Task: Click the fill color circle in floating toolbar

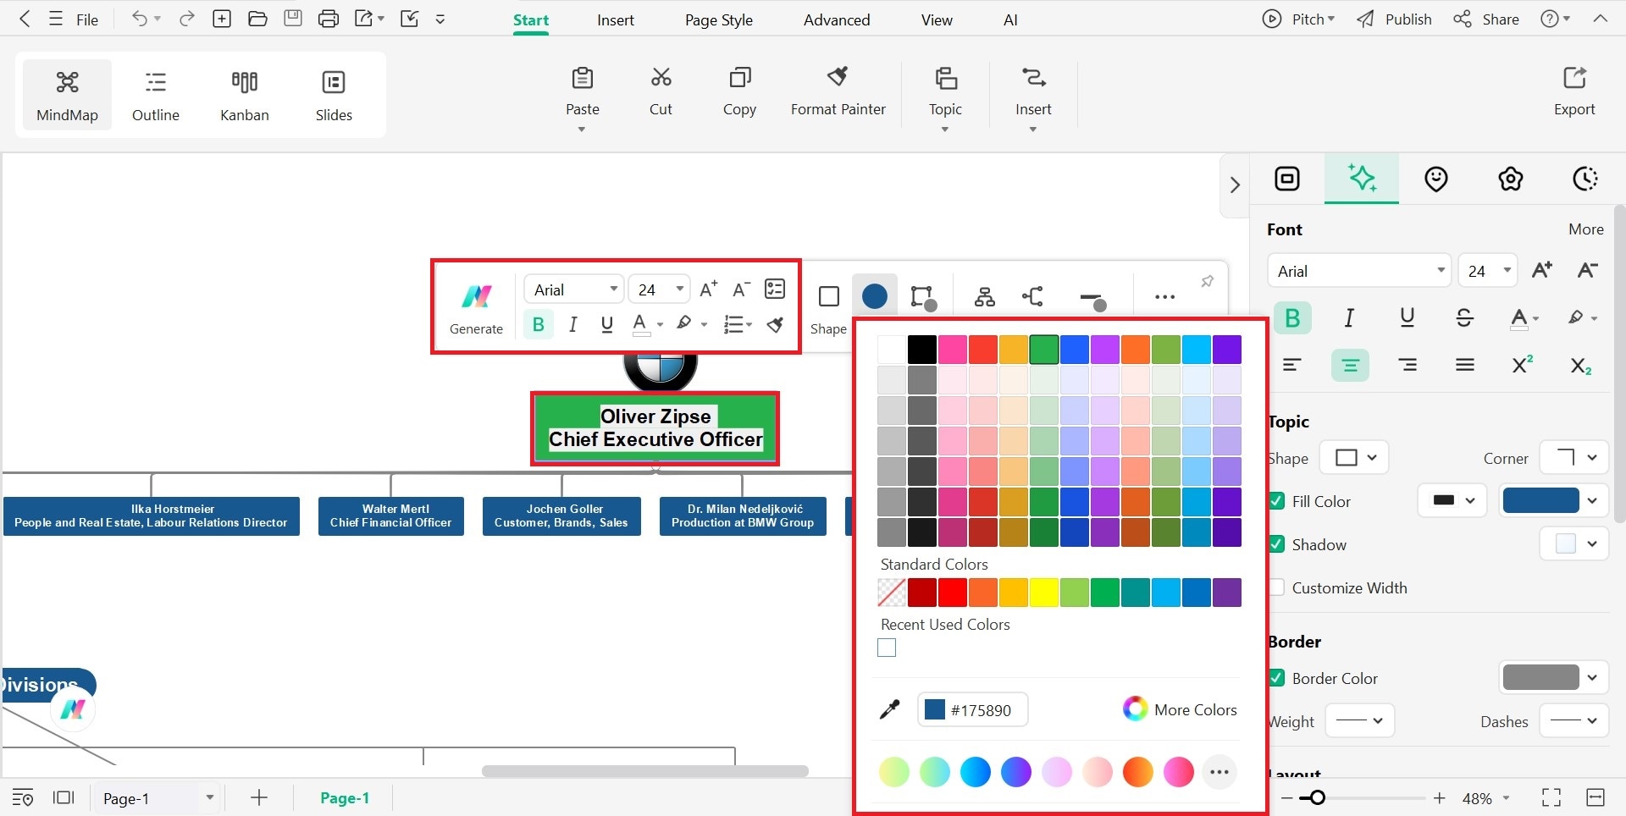Action: [x=874, y=296]
